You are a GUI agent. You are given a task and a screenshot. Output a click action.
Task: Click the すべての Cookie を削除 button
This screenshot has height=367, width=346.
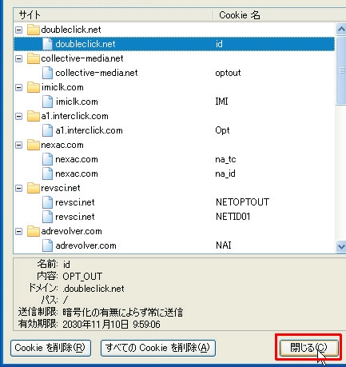click(158, 348)
